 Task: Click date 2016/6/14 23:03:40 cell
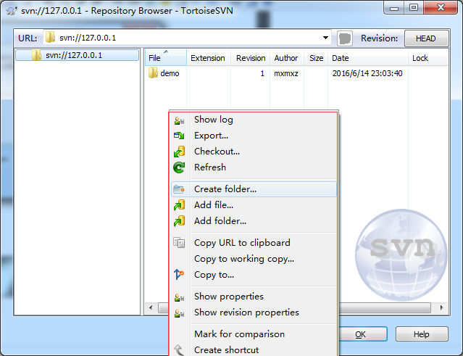click(367, 73)
